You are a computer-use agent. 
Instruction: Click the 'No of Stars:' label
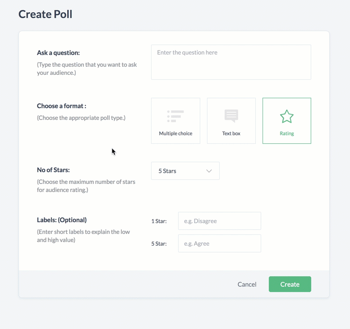[x=53, y=170]
